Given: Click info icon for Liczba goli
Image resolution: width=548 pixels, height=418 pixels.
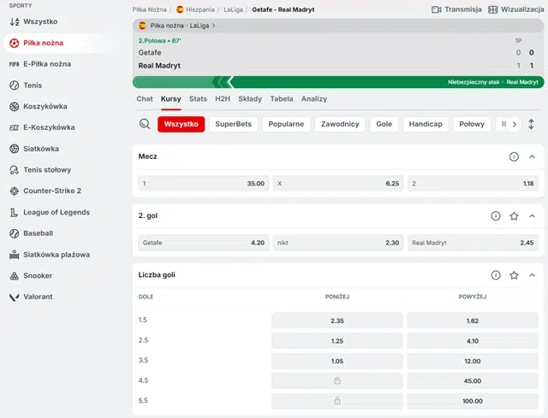Looking at the screenshot, I should (496, 275).
